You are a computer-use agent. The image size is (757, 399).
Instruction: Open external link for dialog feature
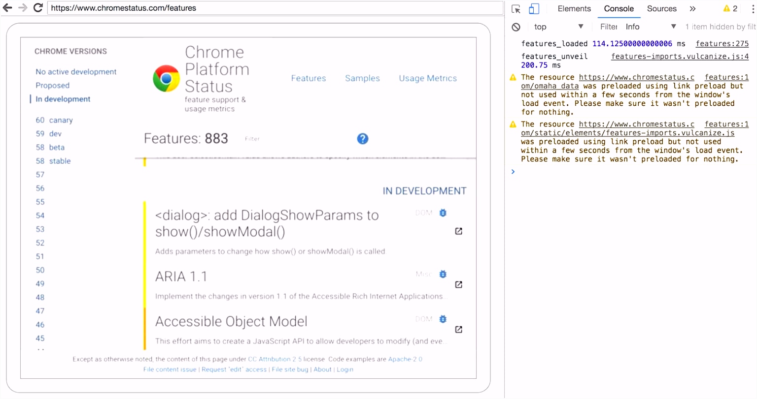(x=458, y=231)
